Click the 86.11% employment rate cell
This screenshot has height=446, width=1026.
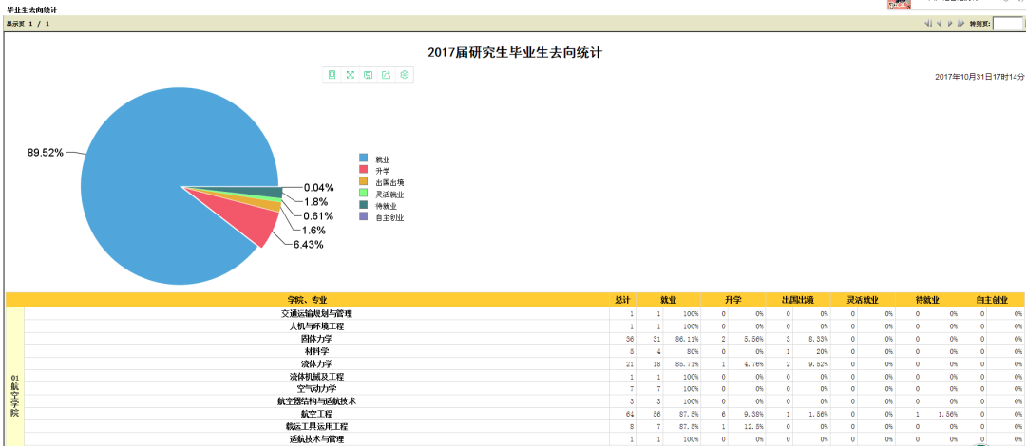pyautogui.click(x=682, y=339)
